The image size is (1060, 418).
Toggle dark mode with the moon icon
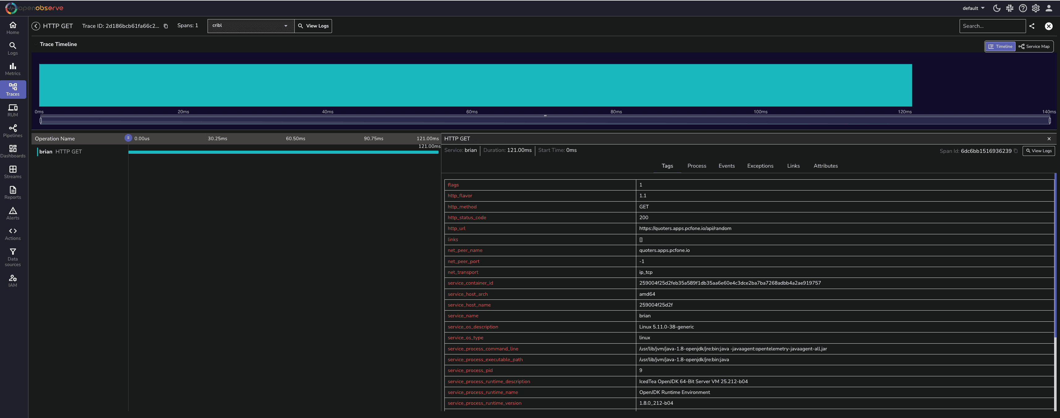pyautogui.click(x=997, y=8)
